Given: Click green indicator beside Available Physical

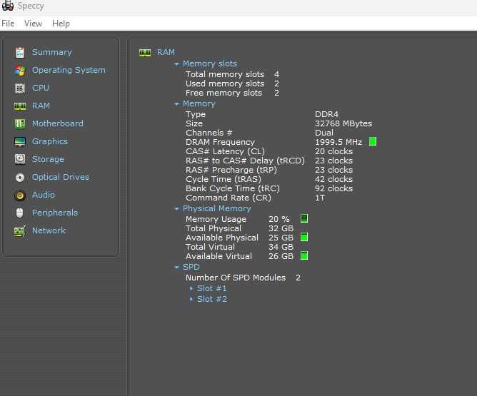Looking at the screenshot, I should click(x=304, y=237).
